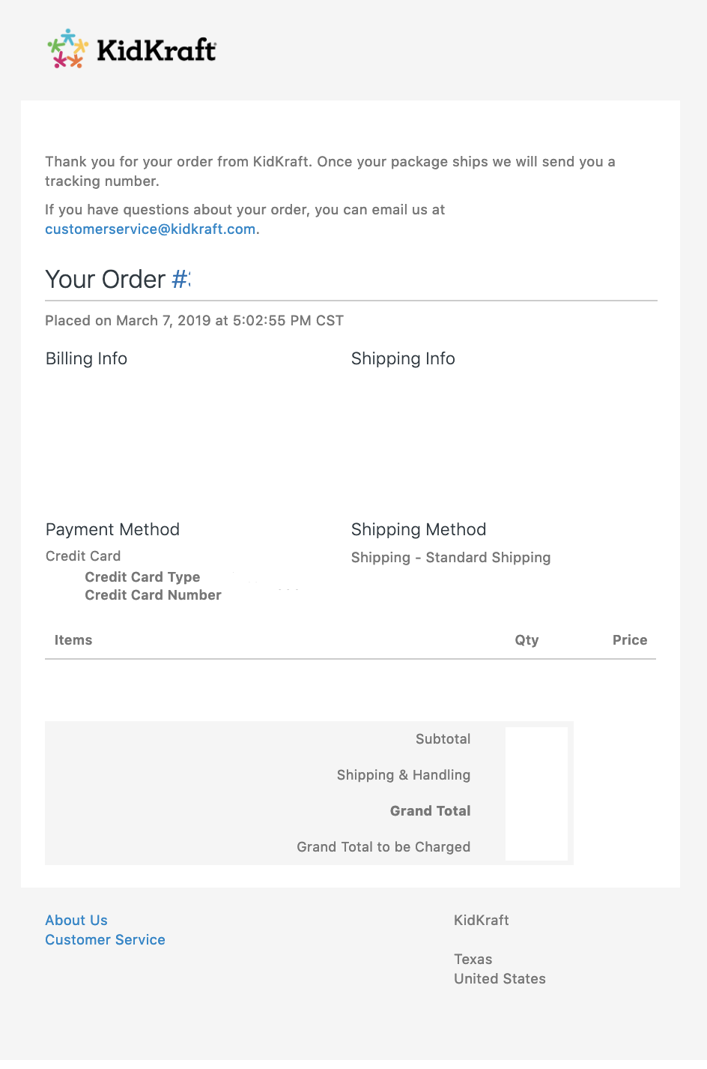The image size is (707, 1069).
Task: Click the bold Grand Total label
Action: [x=430, y=811]
